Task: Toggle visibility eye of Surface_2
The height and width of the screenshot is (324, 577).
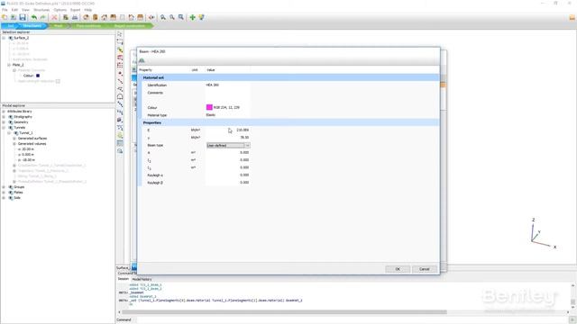Action: pos(11,38)
